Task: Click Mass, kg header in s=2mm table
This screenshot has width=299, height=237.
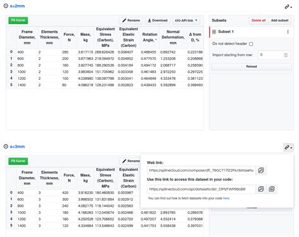Action: (85, 37)
